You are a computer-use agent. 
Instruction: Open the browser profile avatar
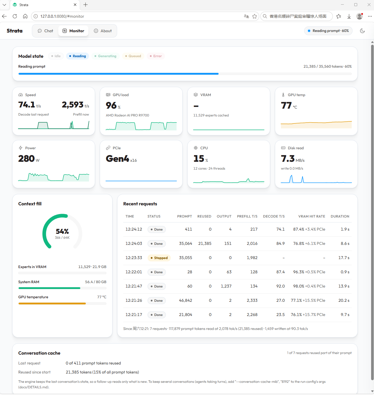pyautogui.click(x=360, y=16)
